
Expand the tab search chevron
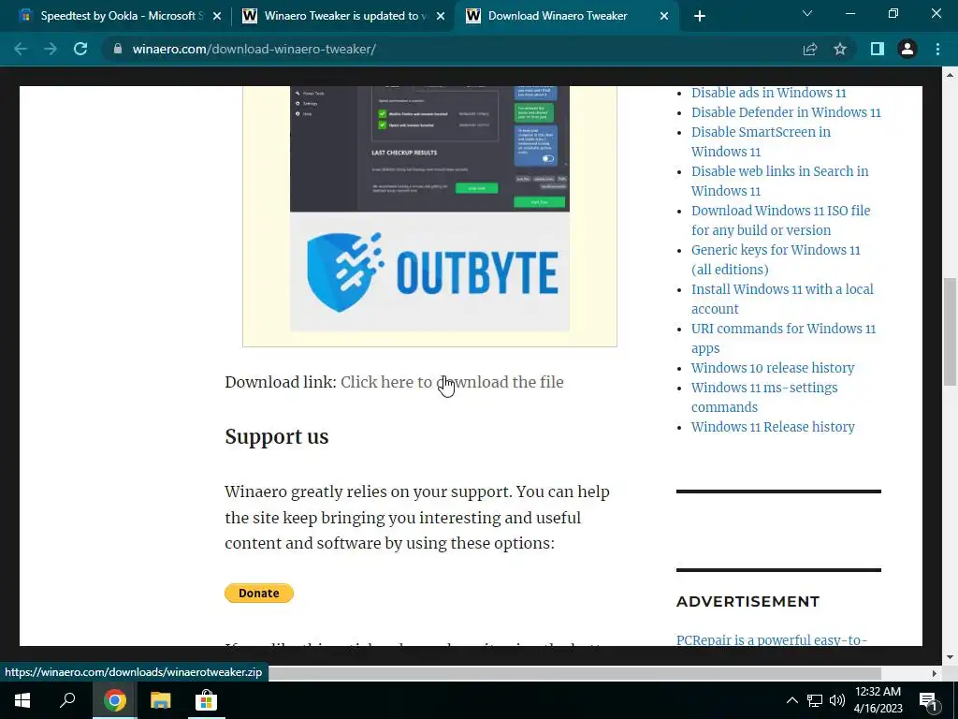(807, 13)
